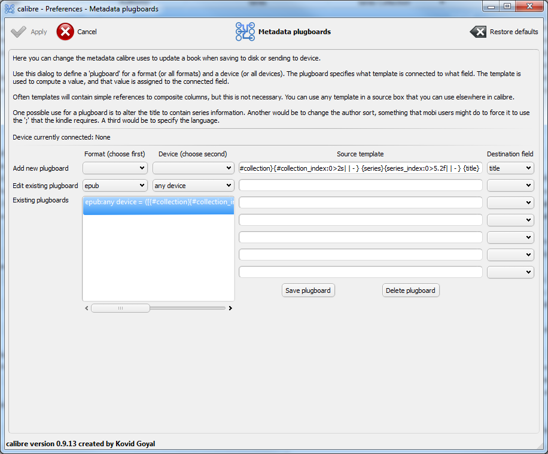Click the 'Source template' column heading
The height and width of the screenshot is (454, 548).
[360, 154]
